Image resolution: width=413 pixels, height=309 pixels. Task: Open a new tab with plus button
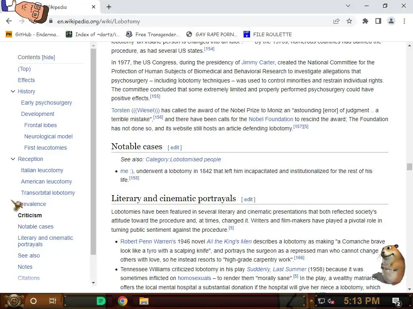pyautogui.click(x=109, y=7)
